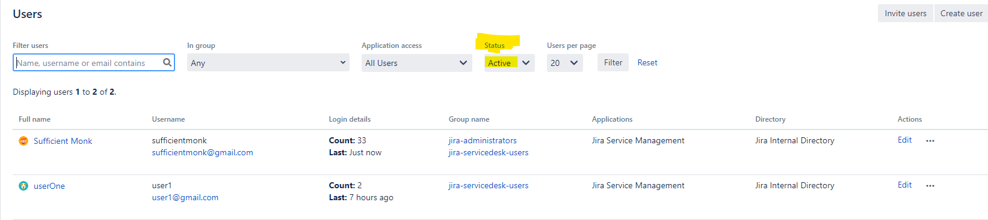Open the userOne profile link
Image resolution: width=988 pixels, height=220 pixels.
tap(49, 186)
